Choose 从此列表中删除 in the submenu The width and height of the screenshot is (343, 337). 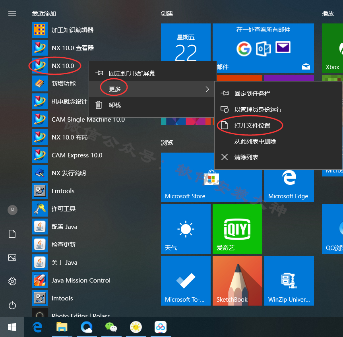[x=278, y=141]
